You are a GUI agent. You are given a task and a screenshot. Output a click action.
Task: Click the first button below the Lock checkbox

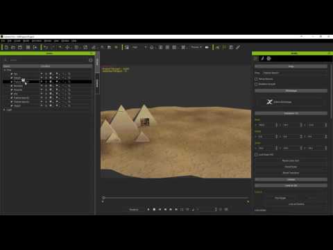click(x=291, y=160)
